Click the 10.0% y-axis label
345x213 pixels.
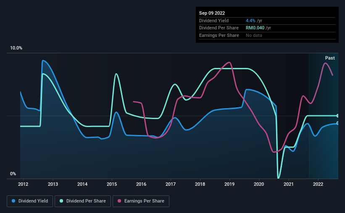(16, 48)
